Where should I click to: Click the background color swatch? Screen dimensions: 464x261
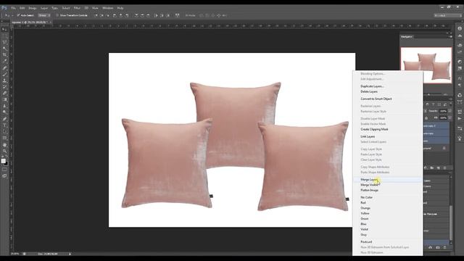7,164
